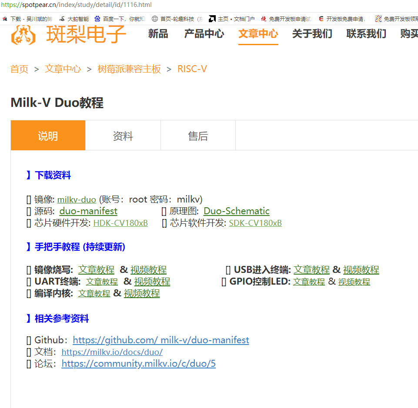The width and height of the screenshot is (418, 408).
Task: Click the Milk-V Duo教程 page title
Action: (x=57, y=103)
